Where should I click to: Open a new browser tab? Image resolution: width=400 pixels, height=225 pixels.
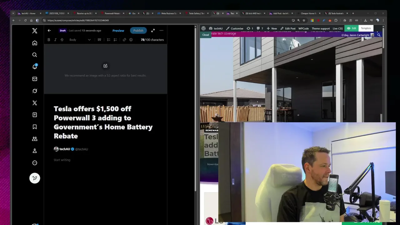(353, 13)
